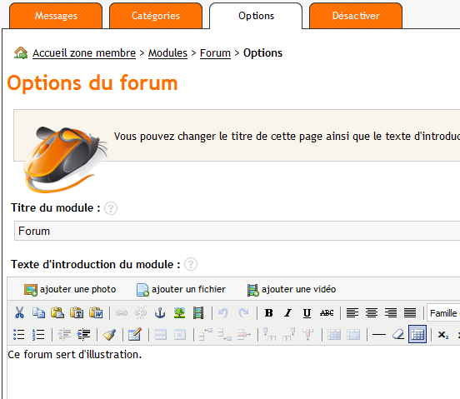
Task: Click the Outdent icon
Action: [x=64, y=335]
